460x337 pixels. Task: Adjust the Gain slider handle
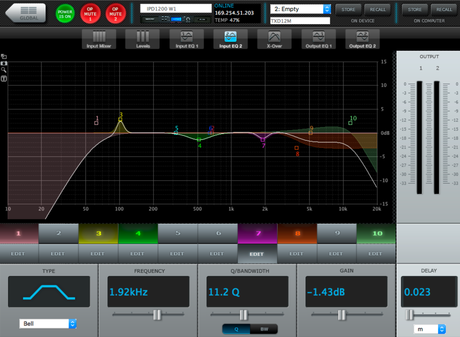click(x=342, y=315)
